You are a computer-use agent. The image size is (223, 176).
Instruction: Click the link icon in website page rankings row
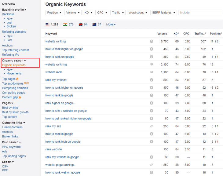152,165
